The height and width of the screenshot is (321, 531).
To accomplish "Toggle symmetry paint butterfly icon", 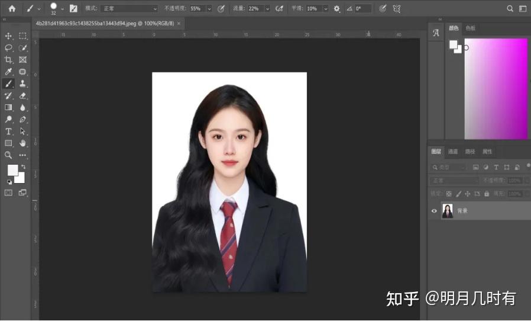I will click(x=397, y=9).
